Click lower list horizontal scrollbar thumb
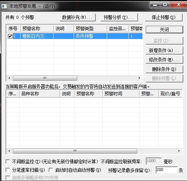This screenshot has height=181, width=187. pos(75,151)
